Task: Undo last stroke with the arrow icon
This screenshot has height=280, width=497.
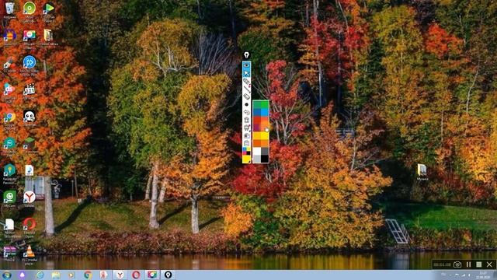Action: point(247,112)
